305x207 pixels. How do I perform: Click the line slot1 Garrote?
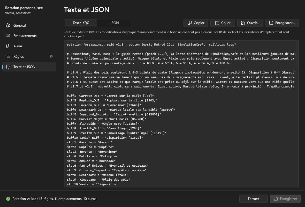89,142
